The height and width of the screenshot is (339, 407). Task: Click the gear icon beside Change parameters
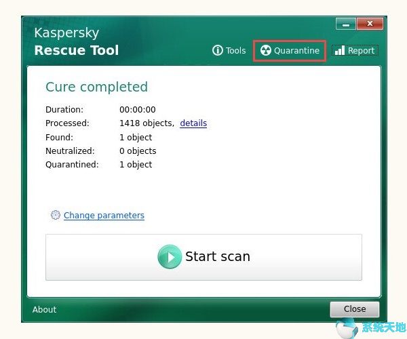[56, 215]
